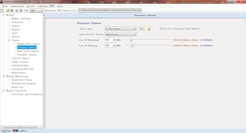Image resolution: width=246 pixels, height=133 pixels.
Task: Select Timers in the tree
Action: click(x=16, y=26)
